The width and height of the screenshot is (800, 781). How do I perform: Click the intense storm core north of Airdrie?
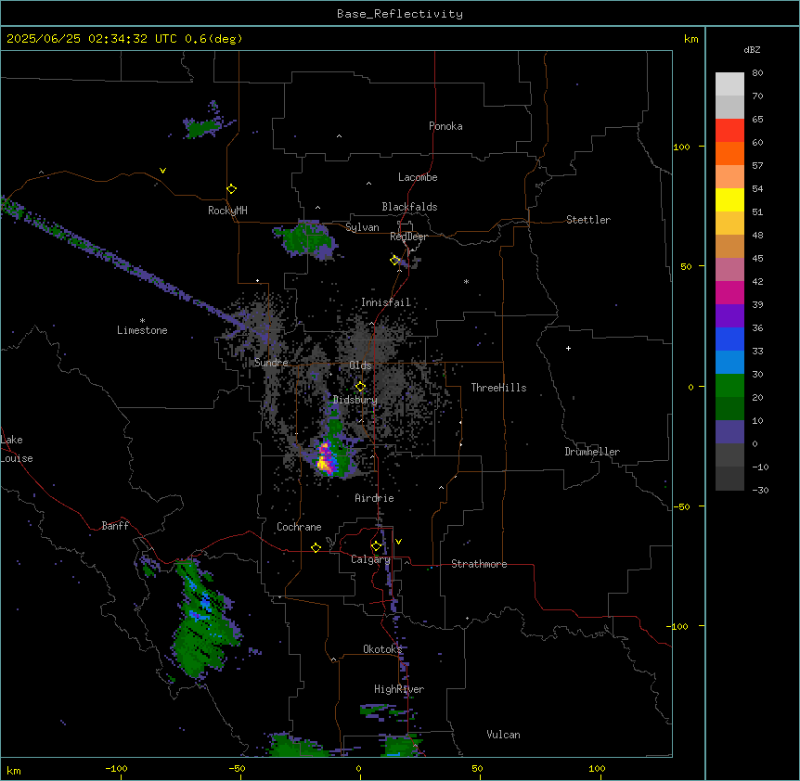click(x=325, y=460)
